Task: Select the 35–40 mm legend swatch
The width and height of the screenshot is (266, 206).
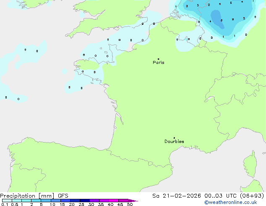Action: pos(104,201)
